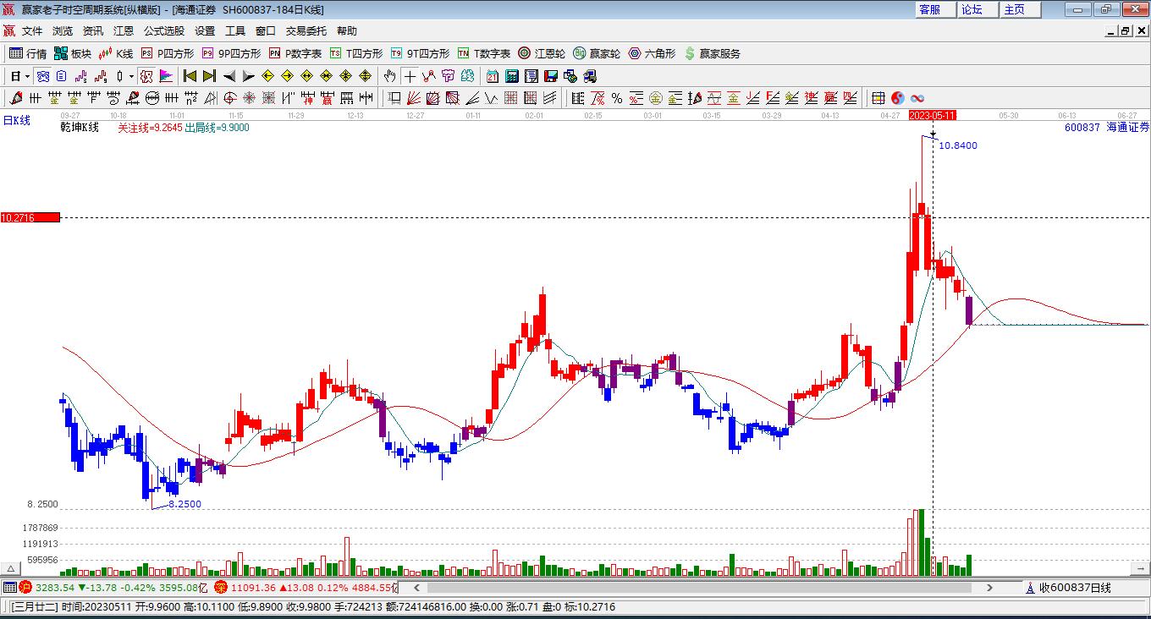
Task: Open the 江恩轮 Gann wheel
Action: tap(542, 53)
